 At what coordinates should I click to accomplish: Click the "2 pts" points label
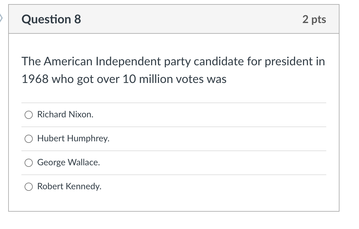[314, 19]
